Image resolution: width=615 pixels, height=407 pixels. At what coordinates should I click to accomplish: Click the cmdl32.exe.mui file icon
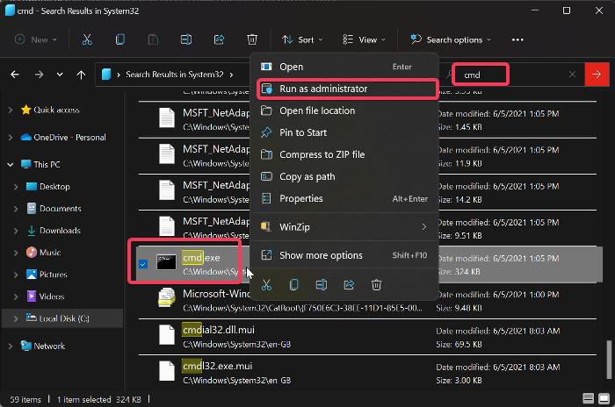[x=166, y=371]
